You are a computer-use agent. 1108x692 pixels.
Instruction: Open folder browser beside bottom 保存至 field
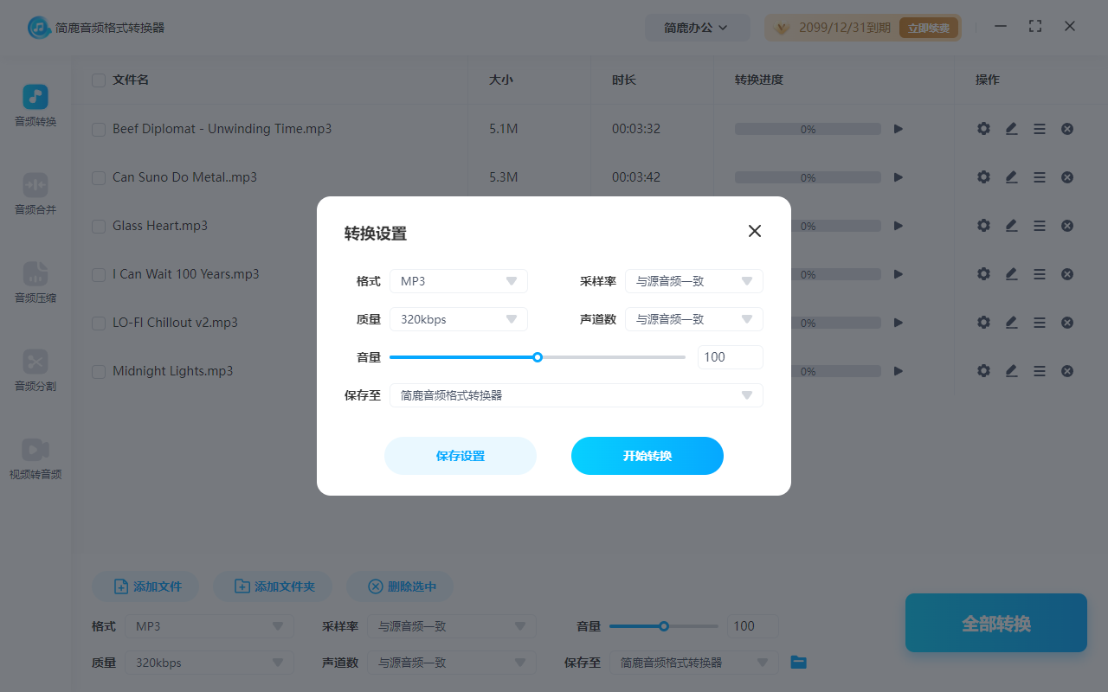click(797, 662)
